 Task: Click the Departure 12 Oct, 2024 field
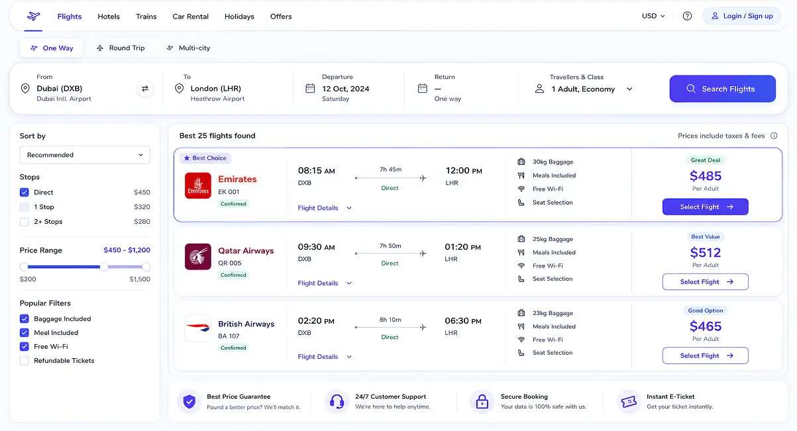coord(348,89)
